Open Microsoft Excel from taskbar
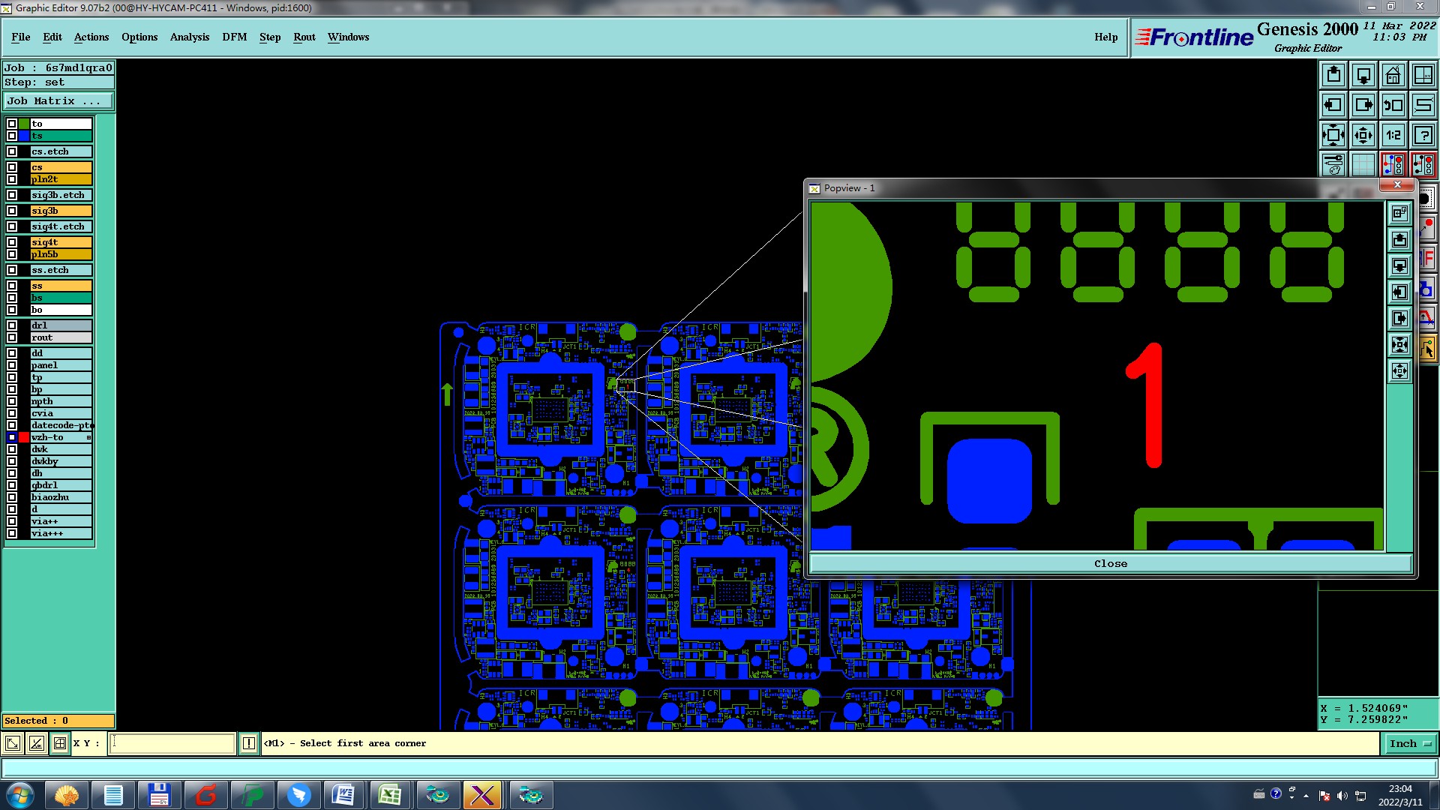Screen dimensions: 1440x810 point(390,795)
